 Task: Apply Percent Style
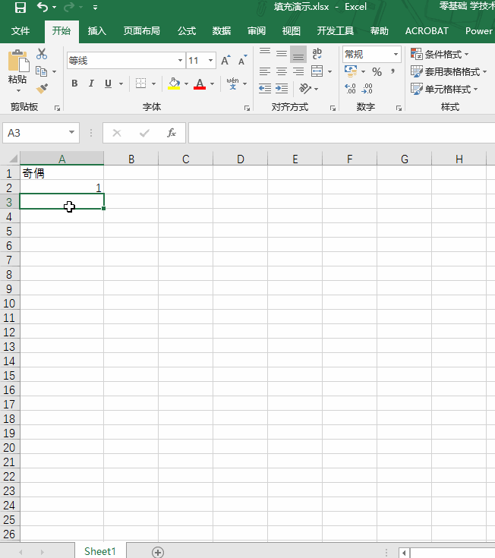pos(377,72)
